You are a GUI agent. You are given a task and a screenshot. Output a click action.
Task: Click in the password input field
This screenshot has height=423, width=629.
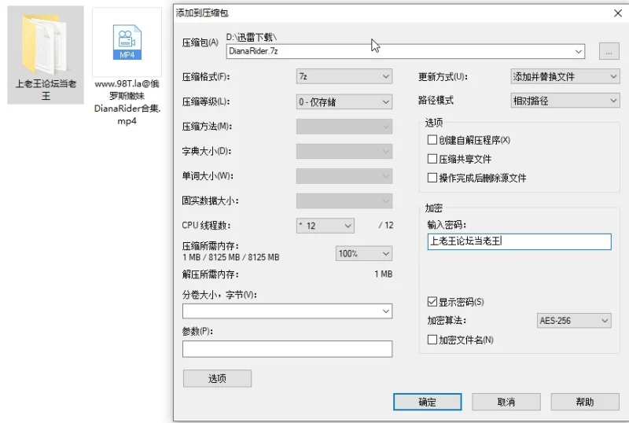518,241
